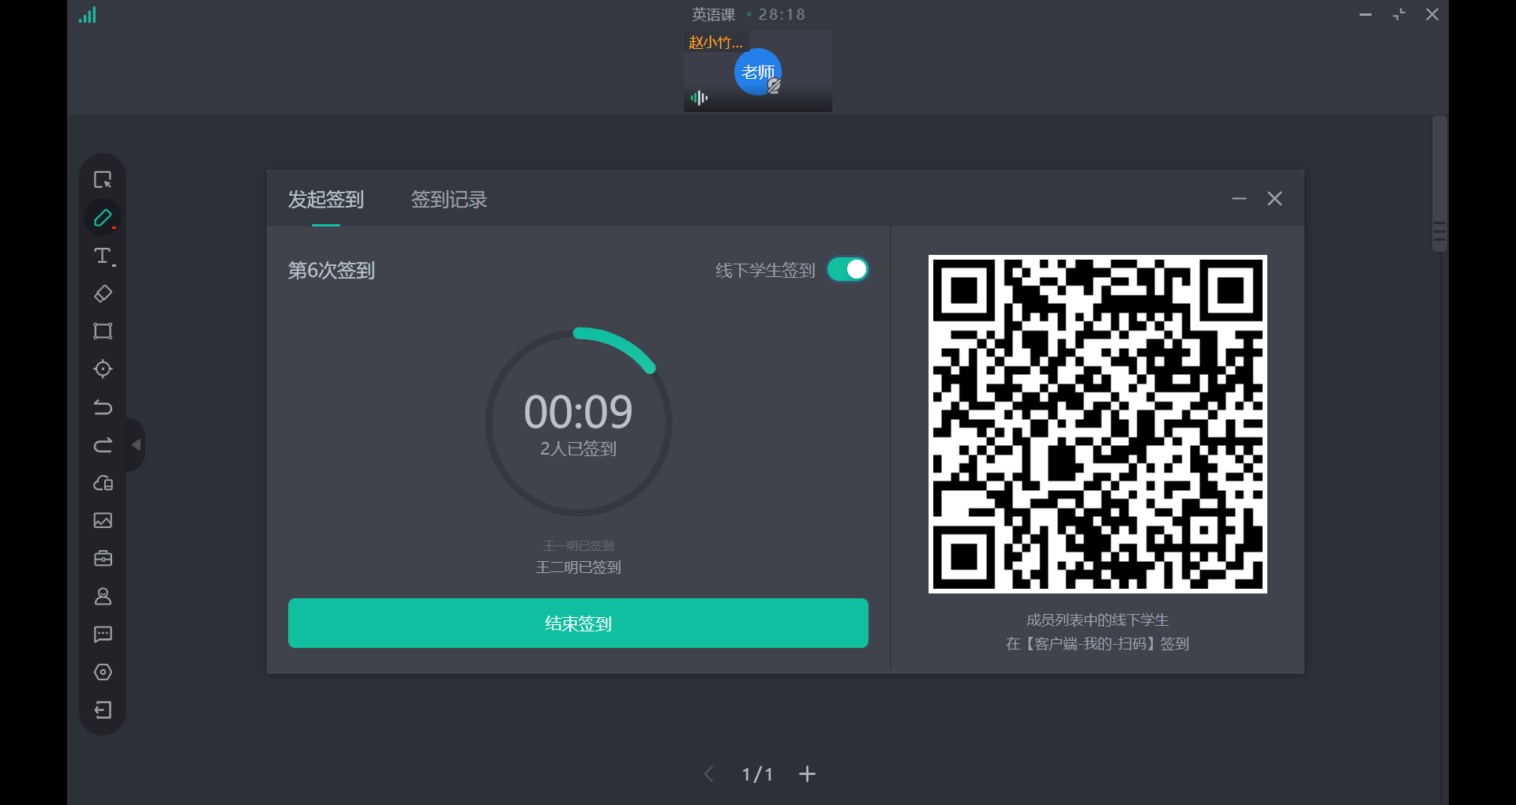Open the settings hexagon icon

(103, 672)
